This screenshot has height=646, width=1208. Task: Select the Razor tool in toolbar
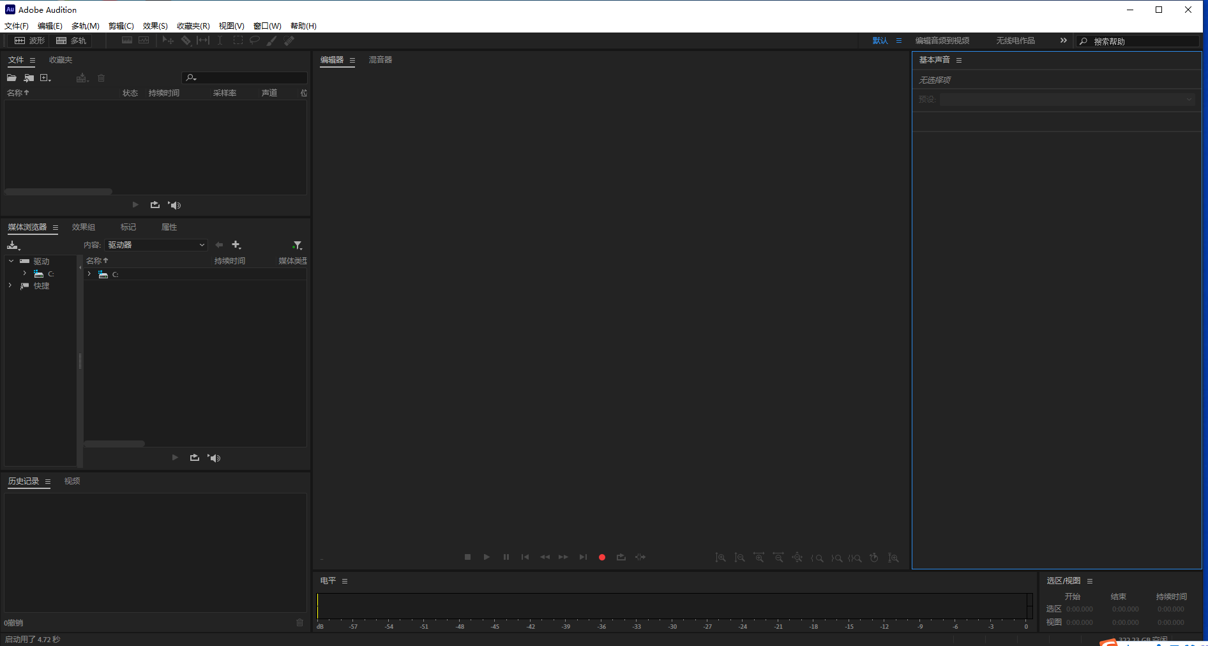(x=186, y=40)
